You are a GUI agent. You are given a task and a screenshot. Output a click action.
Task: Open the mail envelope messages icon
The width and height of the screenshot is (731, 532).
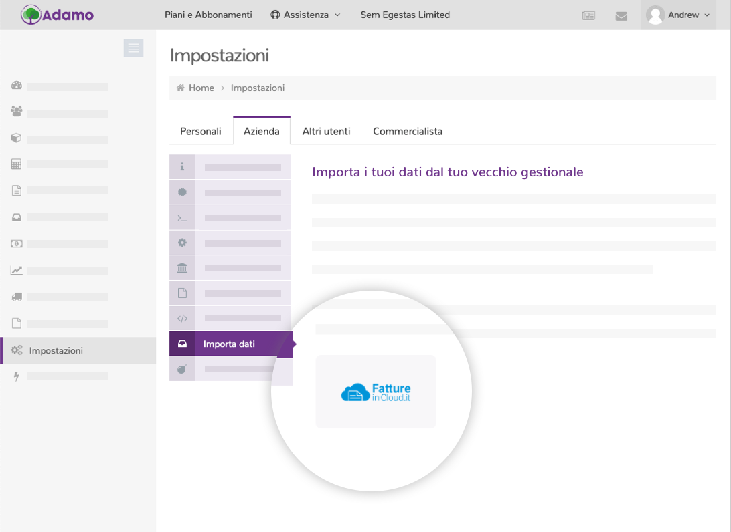click(621, 16)
